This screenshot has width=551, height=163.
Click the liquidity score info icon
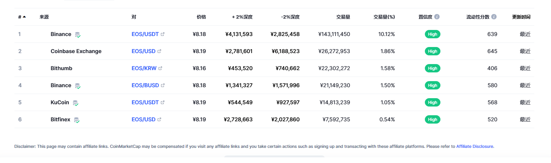click(x=494, y=17)
